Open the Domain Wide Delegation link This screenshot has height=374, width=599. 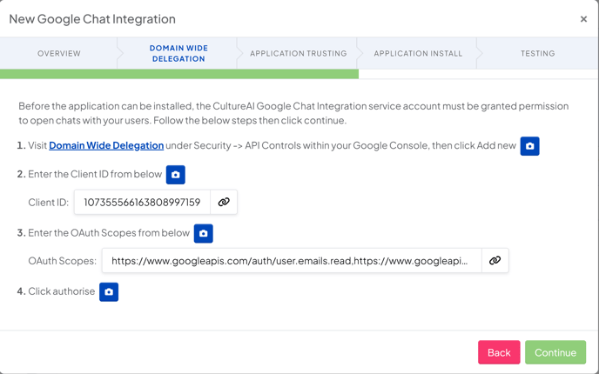[x=106, y=145]
